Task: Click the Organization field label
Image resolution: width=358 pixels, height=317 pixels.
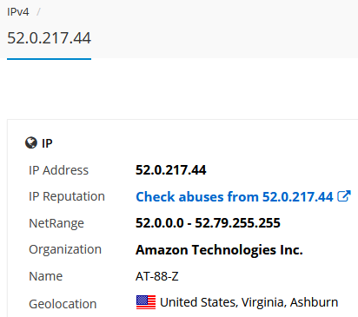Action: pyautogui.click(x=65, y=249)
